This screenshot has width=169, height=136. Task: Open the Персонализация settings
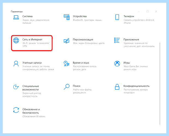83,40
